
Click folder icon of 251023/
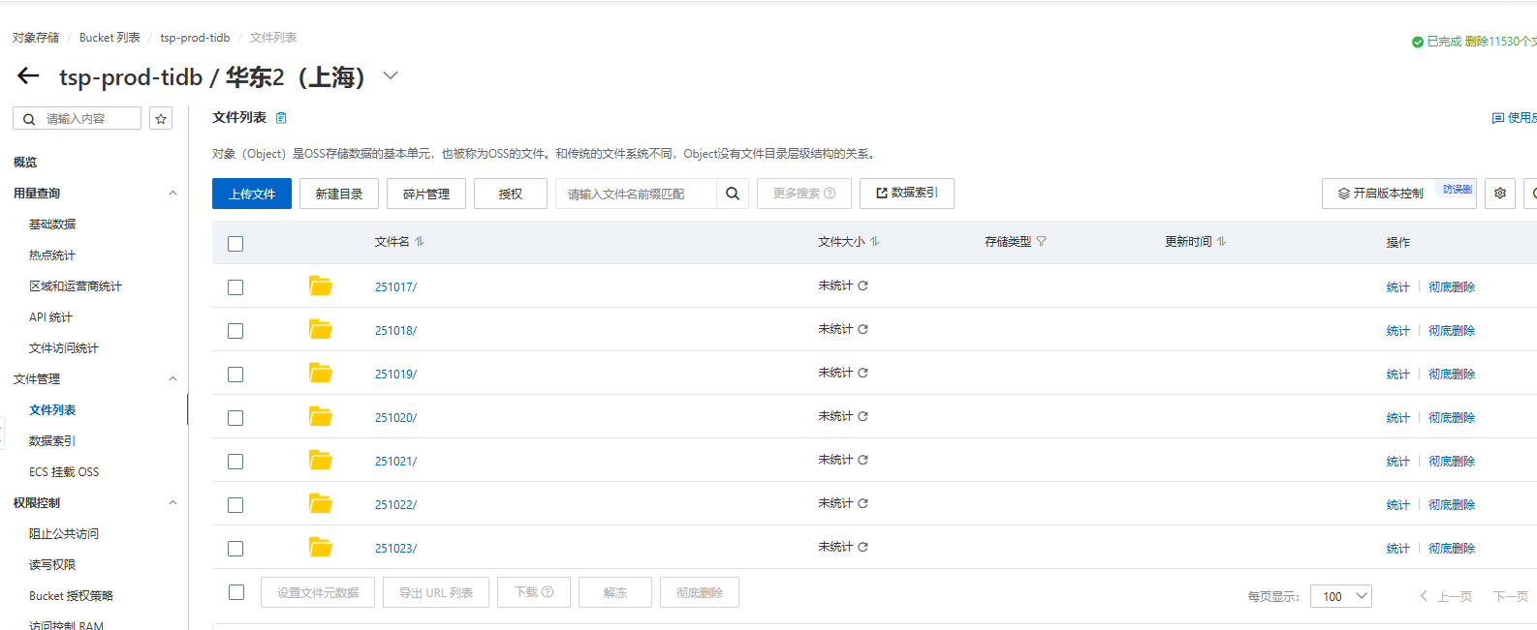321,547
